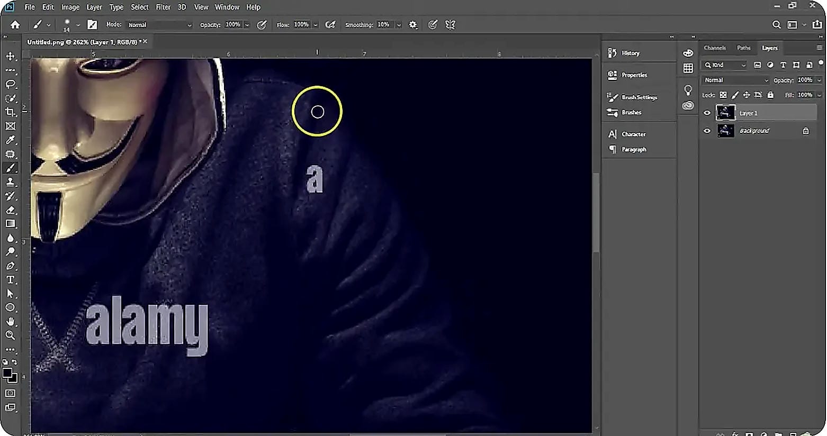
Task: Open the Edit Toolbar three-dots icon
Action: coord(10,349)
